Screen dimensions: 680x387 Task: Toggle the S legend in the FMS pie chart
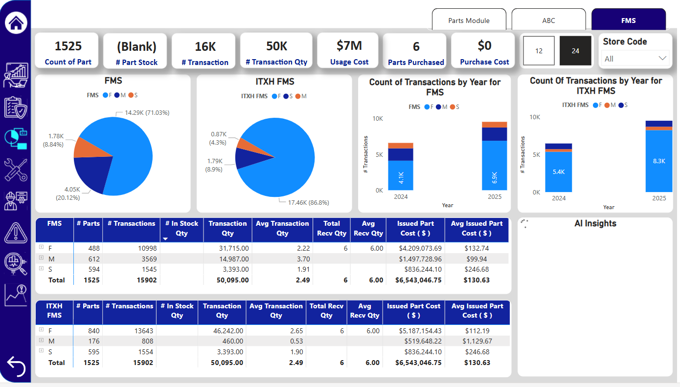131,96
